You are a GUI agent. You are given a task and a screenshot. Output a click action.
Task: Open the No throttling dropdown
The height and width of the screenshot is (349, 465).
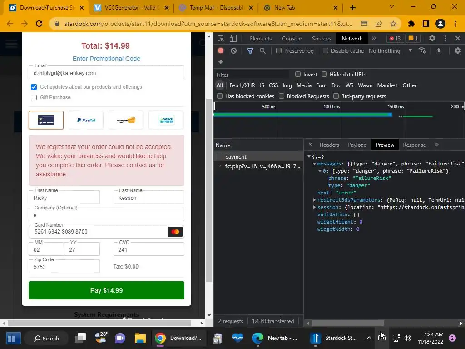click(x=390, y=51)
